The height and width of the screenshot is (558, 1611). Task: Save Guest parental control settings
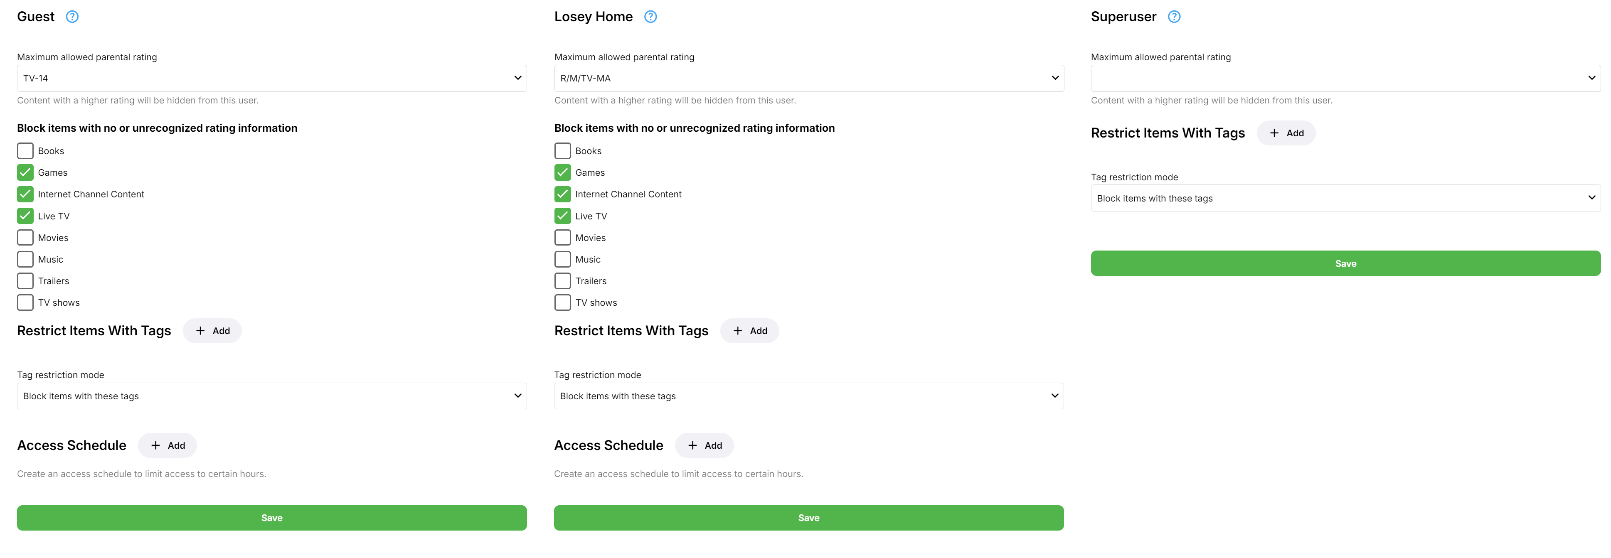[x=271, y=518]
